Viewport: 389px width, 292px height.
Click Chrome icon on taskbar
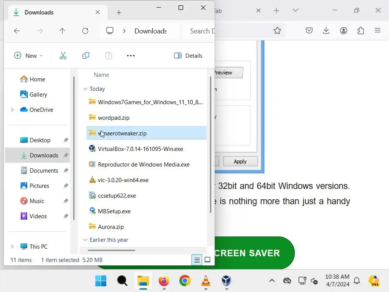(185, 281)
